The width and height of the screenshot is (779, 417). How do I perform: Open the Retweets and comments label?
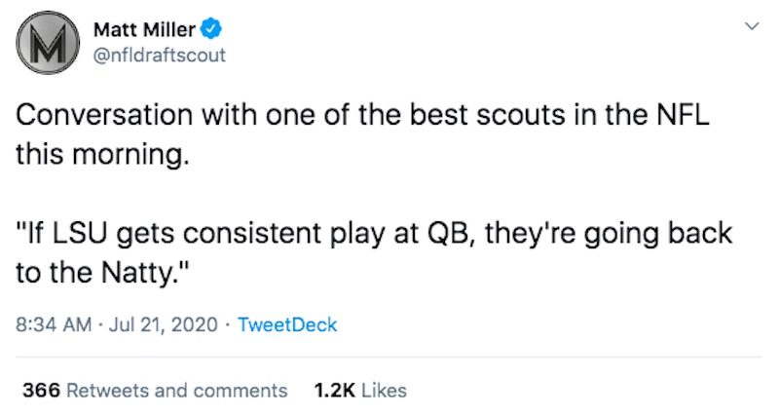pyautogui.click(x=176, y=390)
